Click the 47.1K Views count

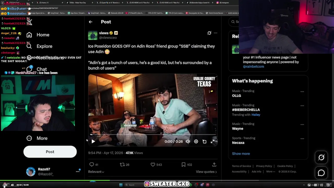coord(134,153)
